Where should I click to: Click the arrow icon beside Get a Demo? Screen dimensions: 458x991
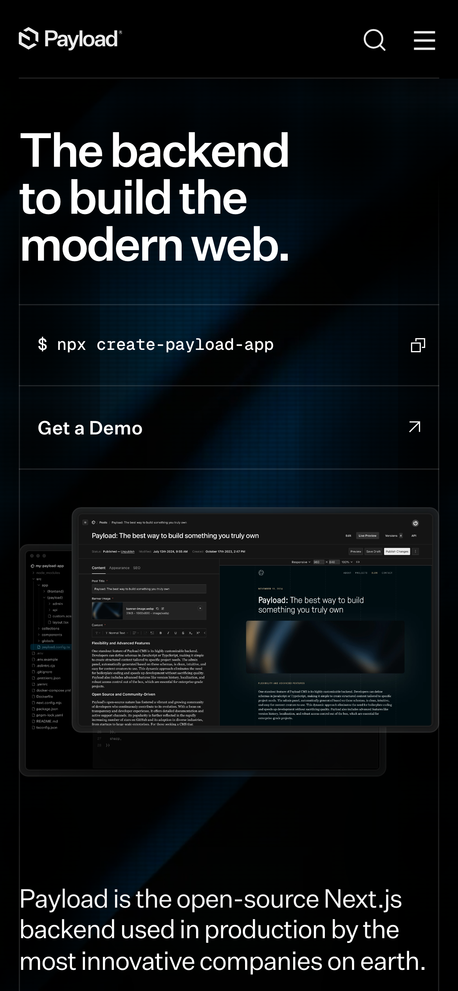click(x=415, y=427)
